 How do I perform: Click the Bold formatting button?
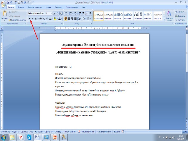(29, 19)
